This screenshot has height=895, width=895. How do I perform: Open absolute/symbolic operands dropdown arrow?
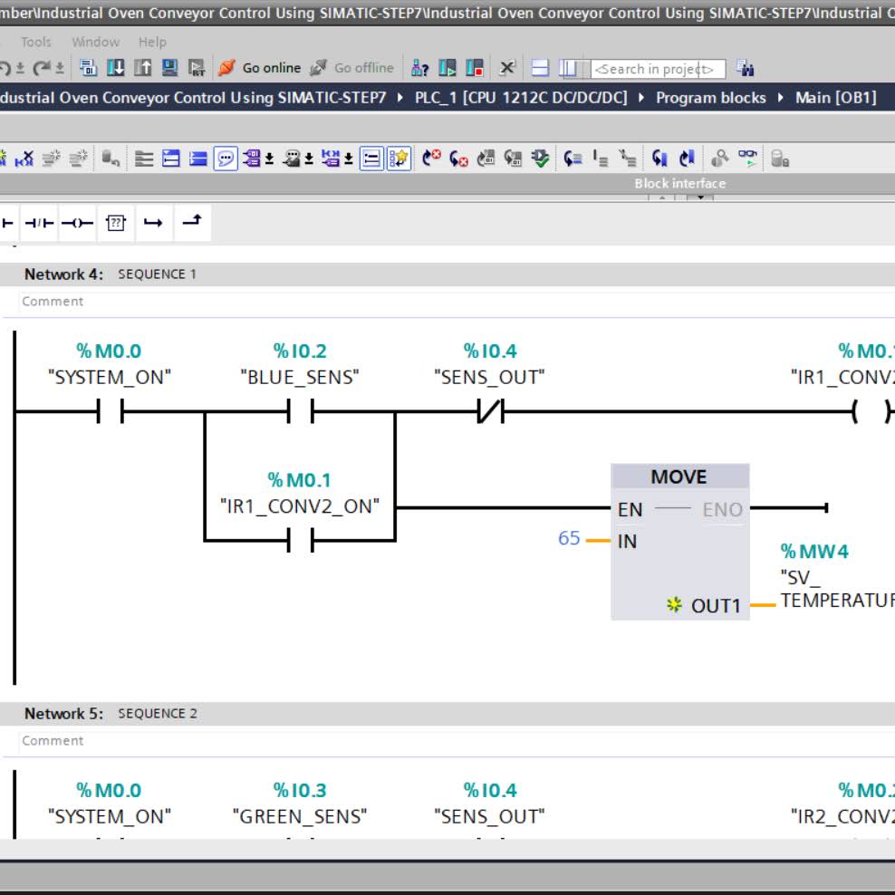point(269,159)
